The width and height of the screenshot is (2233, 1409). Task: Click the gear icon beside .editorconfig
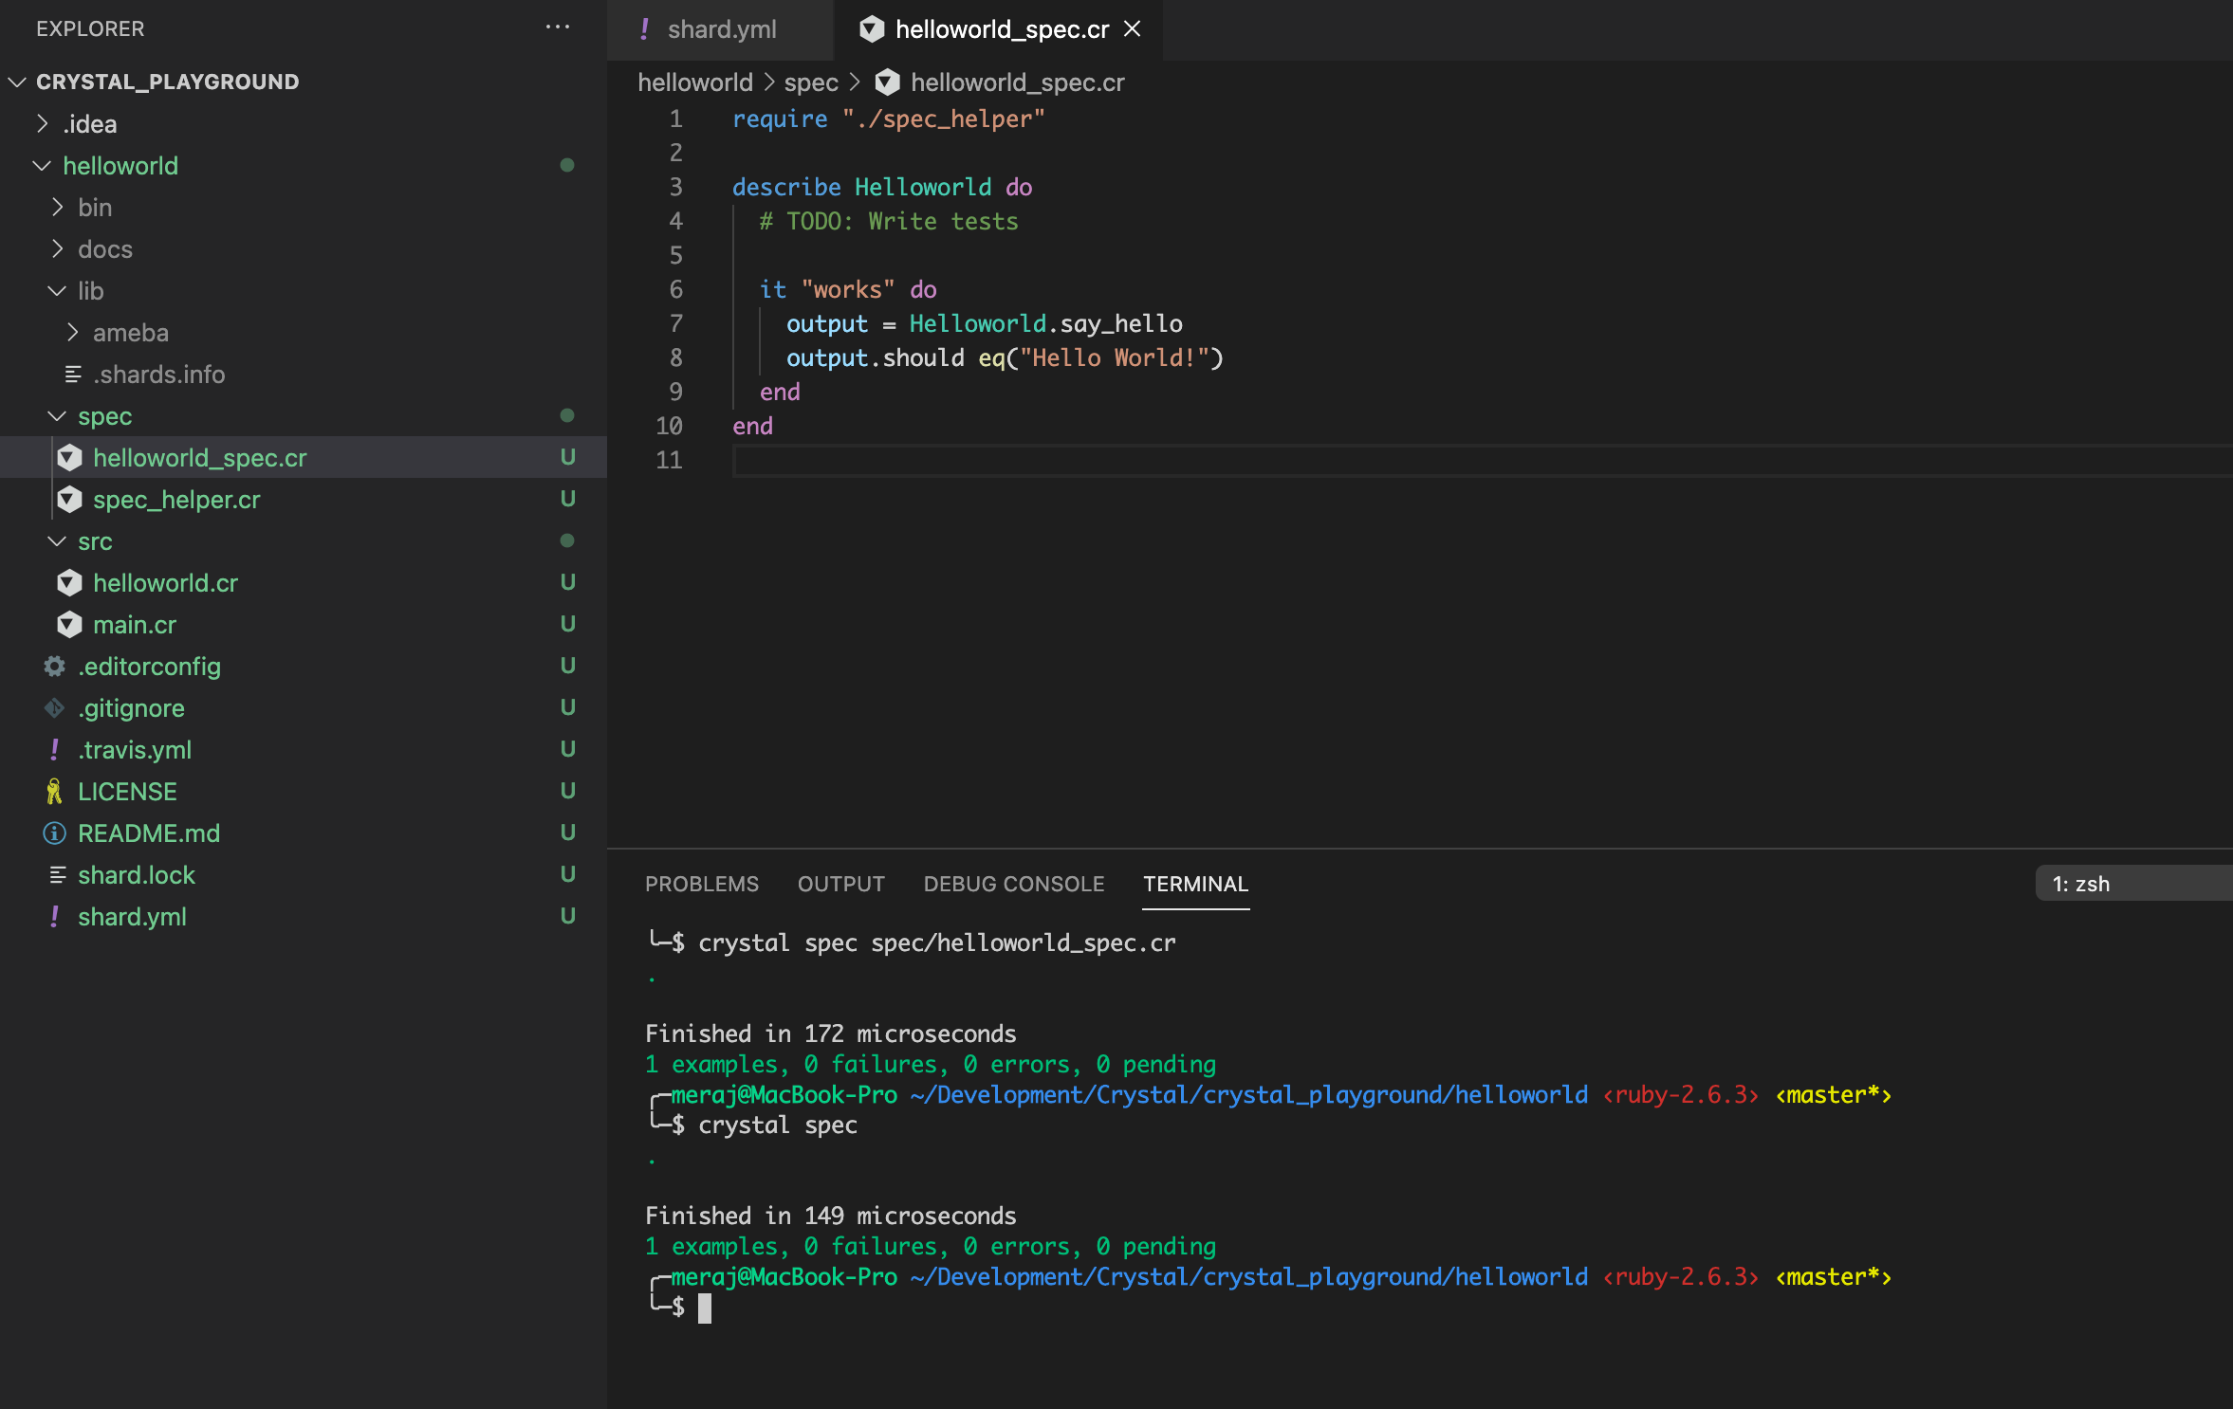click(x=54, y=667)
